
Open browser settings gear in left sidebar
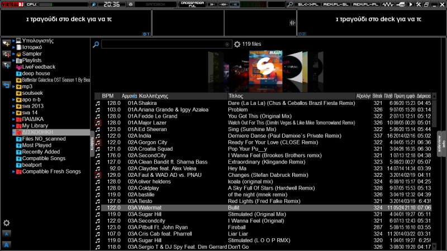click(6, 223)
